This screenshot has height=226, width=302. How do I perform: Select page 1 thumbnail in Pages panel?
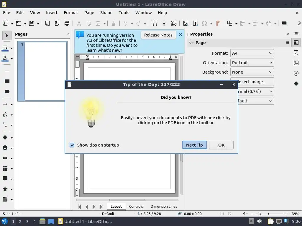point(45,71)
